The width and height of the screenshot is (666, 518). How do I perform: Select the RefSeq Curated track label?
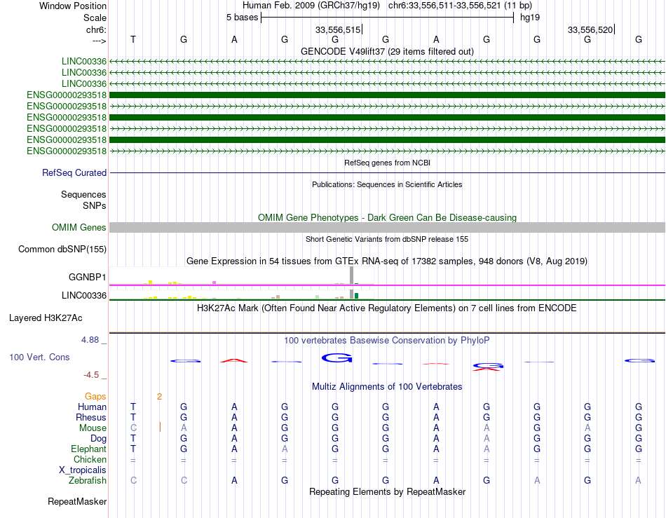click(x=74, y=173)
